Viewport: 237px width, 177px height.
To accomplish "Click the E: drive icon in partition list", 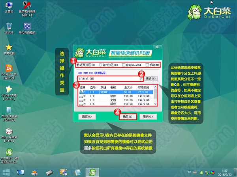I will point(81,100).
